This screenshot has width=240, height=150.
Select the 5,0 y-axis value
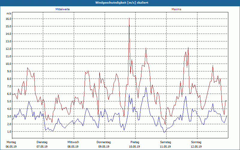[x=9, y=101]
